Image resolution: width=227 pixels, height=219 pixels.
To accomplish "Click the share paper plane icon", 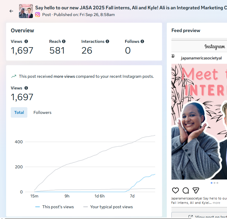I will [196, 190].
